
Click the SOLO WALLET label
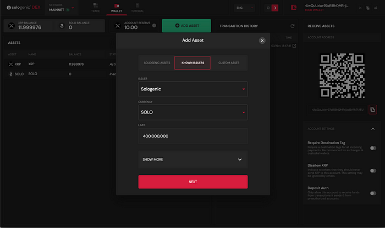coord(314,10)
